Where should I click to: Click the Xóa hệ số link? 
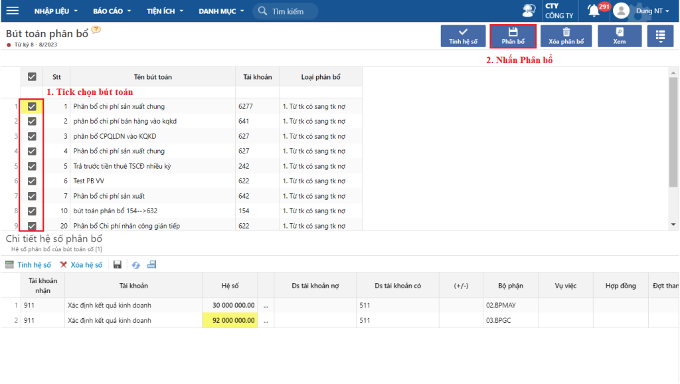click(86, 264)
